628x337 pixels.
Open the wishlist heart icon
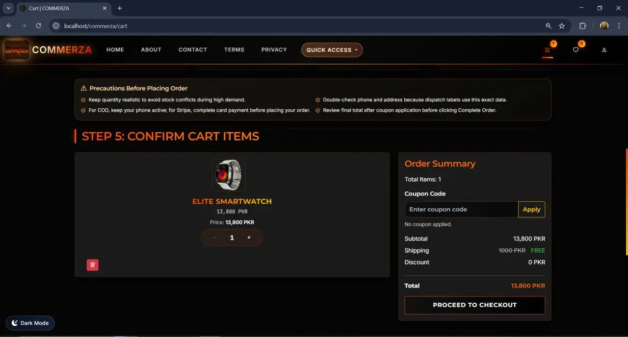(576, 50)
